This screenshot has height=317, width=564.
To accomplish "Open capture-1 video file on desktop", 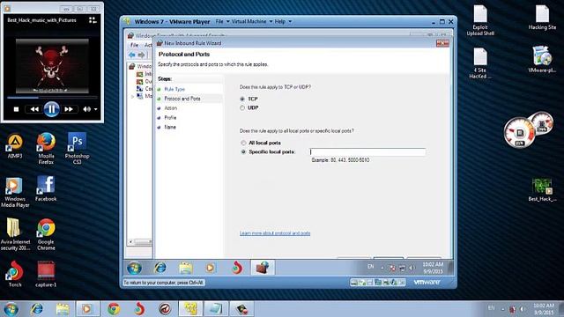I will pos(46,274).
